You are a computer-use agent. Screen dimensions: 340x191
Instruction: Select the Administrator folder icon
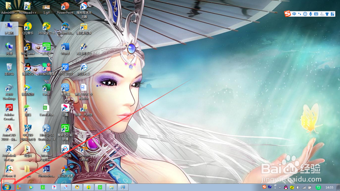[9, 8]
